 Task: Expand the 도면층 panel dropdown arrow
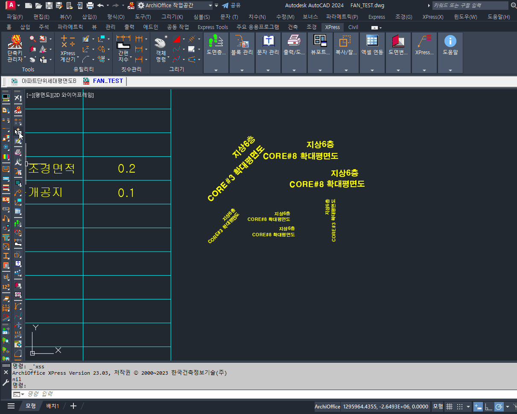(x=216, y=70)
